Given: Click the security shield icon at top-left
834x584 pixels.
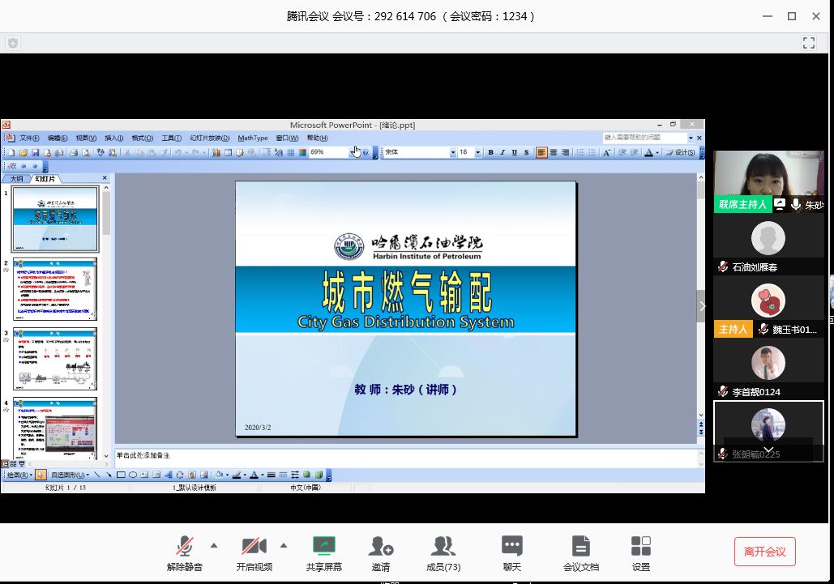Looking at the screenshot, I should 13,43.
